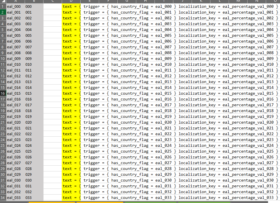Click 'trigger' text in row 31

point(91,180)
